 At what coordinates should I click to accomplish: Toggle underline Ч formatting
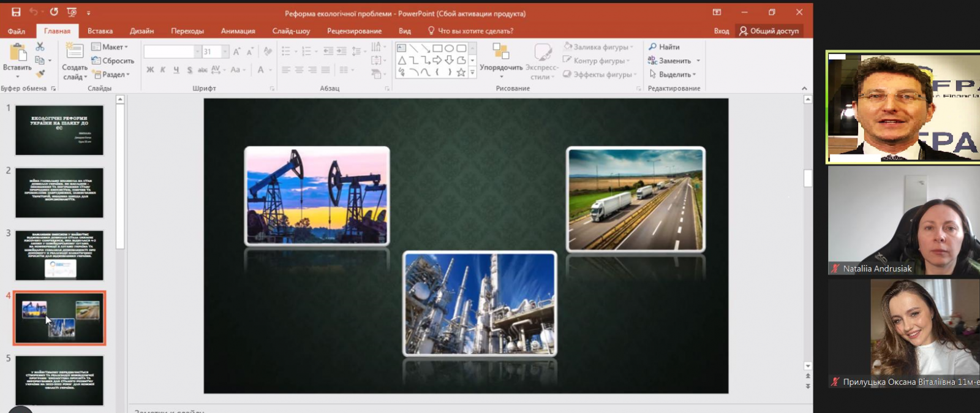pos(176,70)
